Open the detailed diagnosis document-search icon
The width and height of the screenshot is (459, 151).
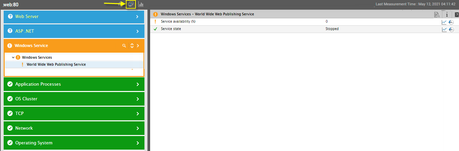click(437, 14)
